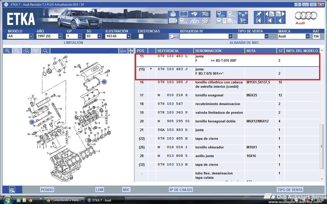This screenshot has width=327, height=204.
Task: Go to next page document icon
Action: tap(280, 14)
